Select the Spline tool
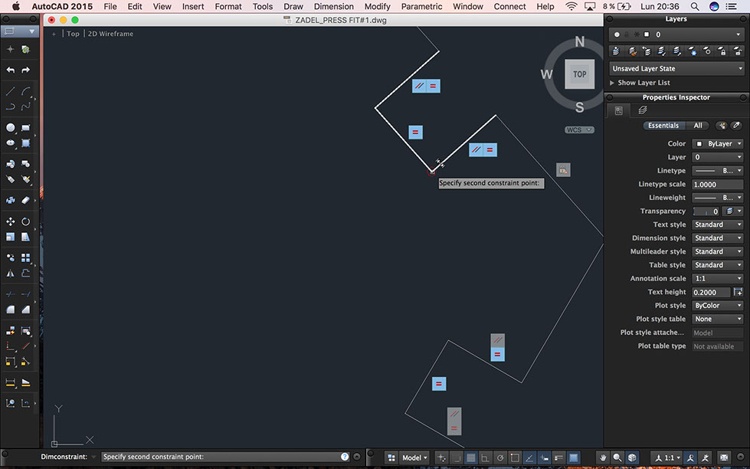The image size is (750, 469). tap(26, 107)
